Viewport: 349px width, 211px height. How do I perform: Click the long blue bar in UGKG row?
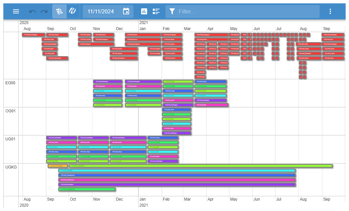(x=177, y=175)
